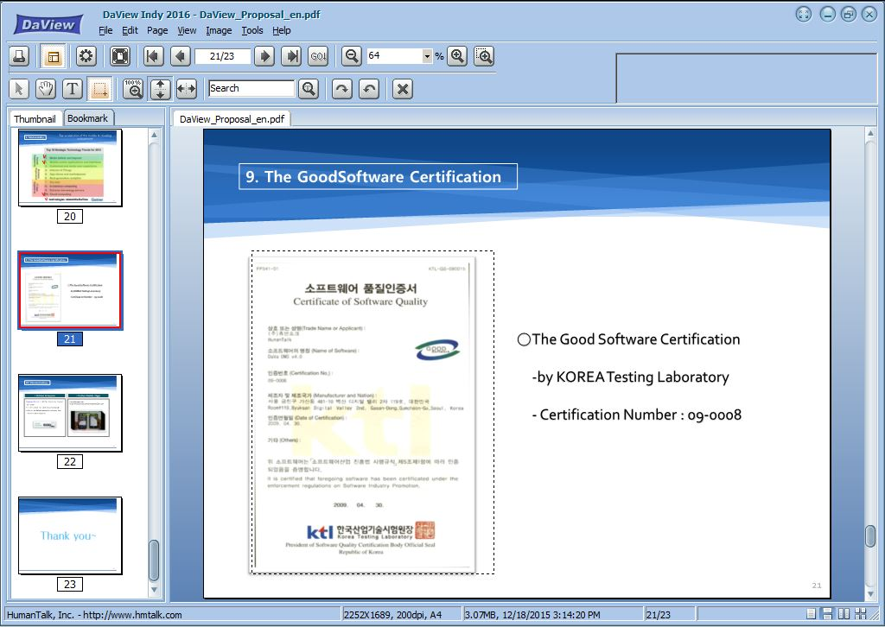Image resolution: width=885 pixels, height=627 pixels.
Task: Open the Help menu
Action: click(x=282, y=30)
